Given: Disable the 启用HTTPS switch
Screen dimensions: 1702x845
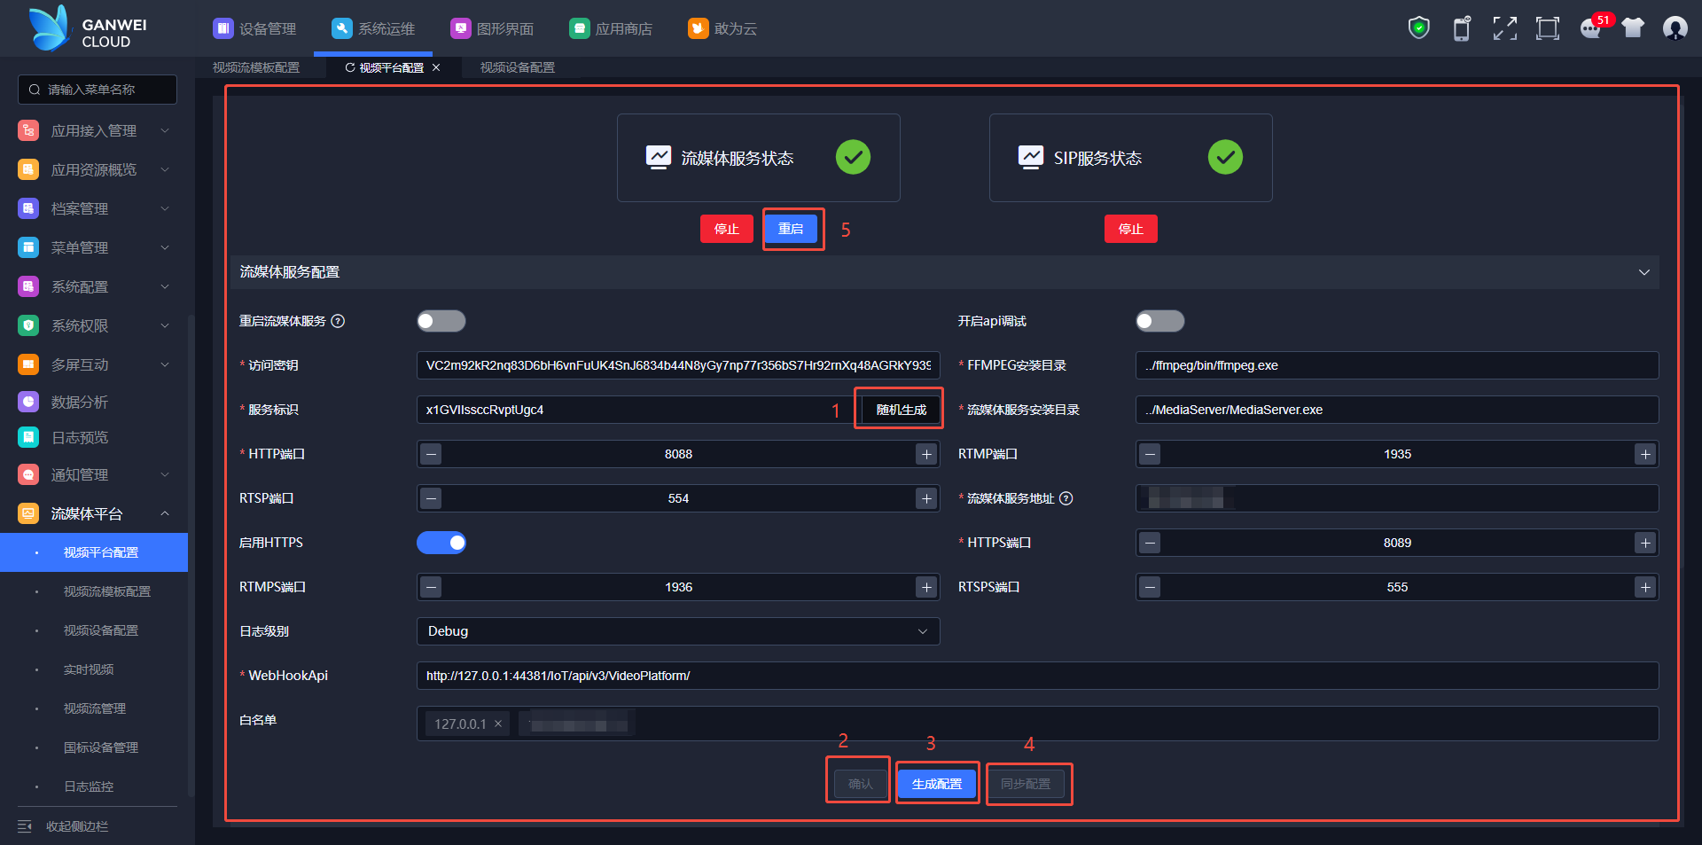Looking at the screenshot, I should (441, 543).
